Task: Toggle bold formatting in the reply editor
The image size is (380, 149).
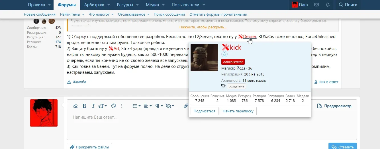Action: tap(84, 106)
